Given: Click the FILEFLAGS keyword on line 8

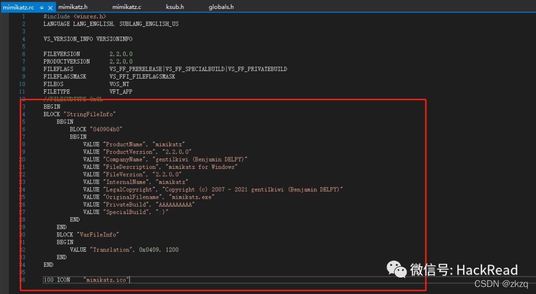Looking at the screenshot, I should [x=59, y=69].
